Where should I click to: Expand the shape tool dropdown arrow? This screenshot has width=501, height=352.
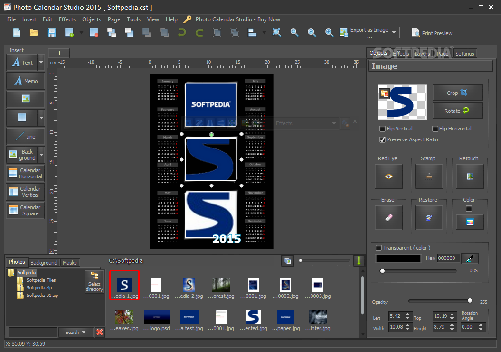coord(41,118)
